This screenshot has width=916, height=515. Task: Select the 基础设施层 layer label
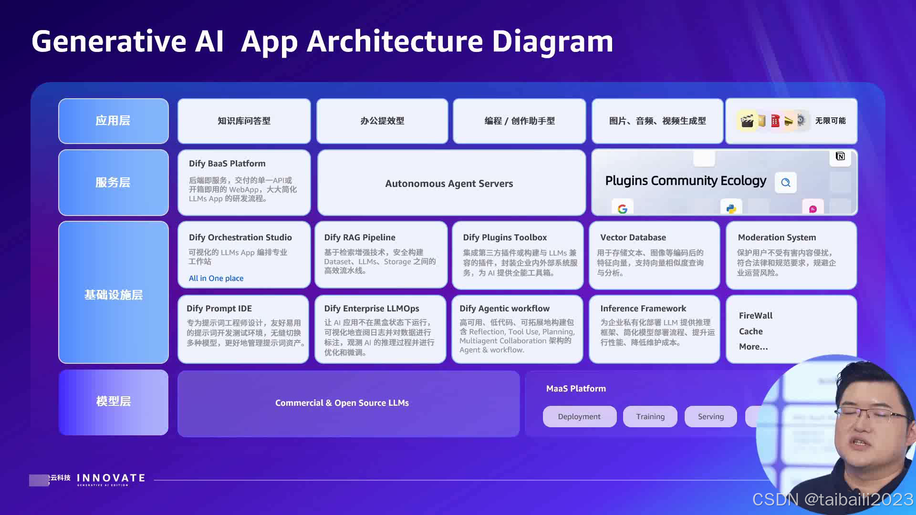point(113,294)
